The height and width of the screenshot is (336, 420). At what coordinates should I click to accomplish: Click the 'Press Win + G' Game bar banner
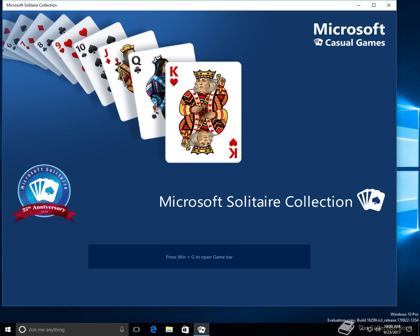point(199,257)
